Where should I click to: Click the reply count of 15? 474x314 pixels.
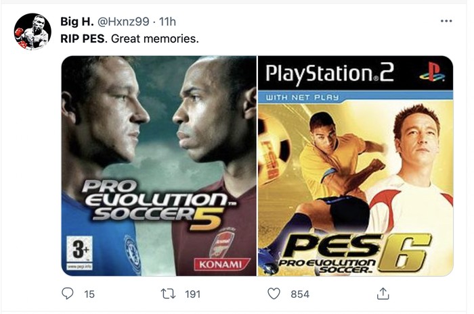[x=89, y=294]
